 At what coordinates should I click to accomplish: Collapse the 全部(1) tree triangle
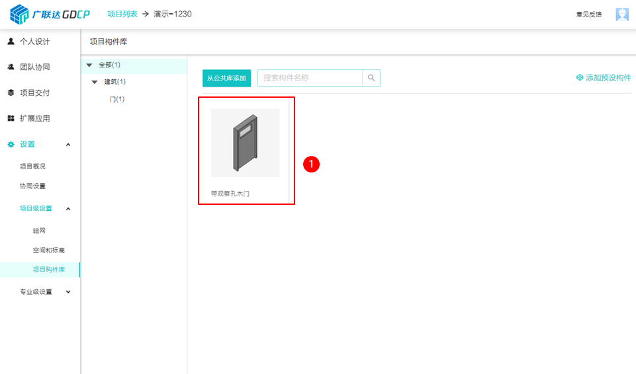click(x=89, y=65)
